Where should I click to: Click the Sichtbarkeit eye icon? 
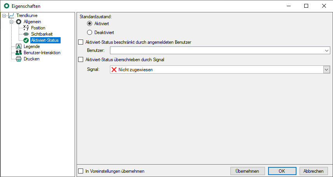click(x=26, y=34)
